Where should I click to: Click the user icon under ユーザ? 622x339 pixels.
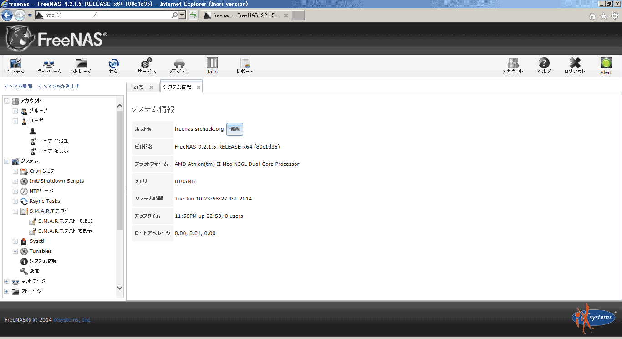[33, 131]
